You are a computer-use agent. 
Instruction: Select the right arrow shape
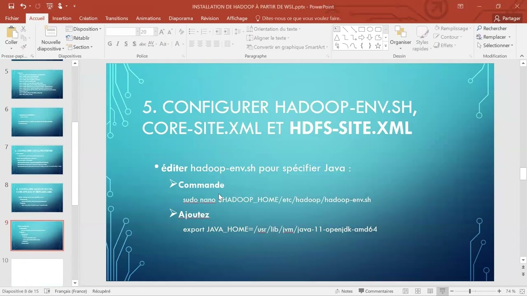click(361, 37)
